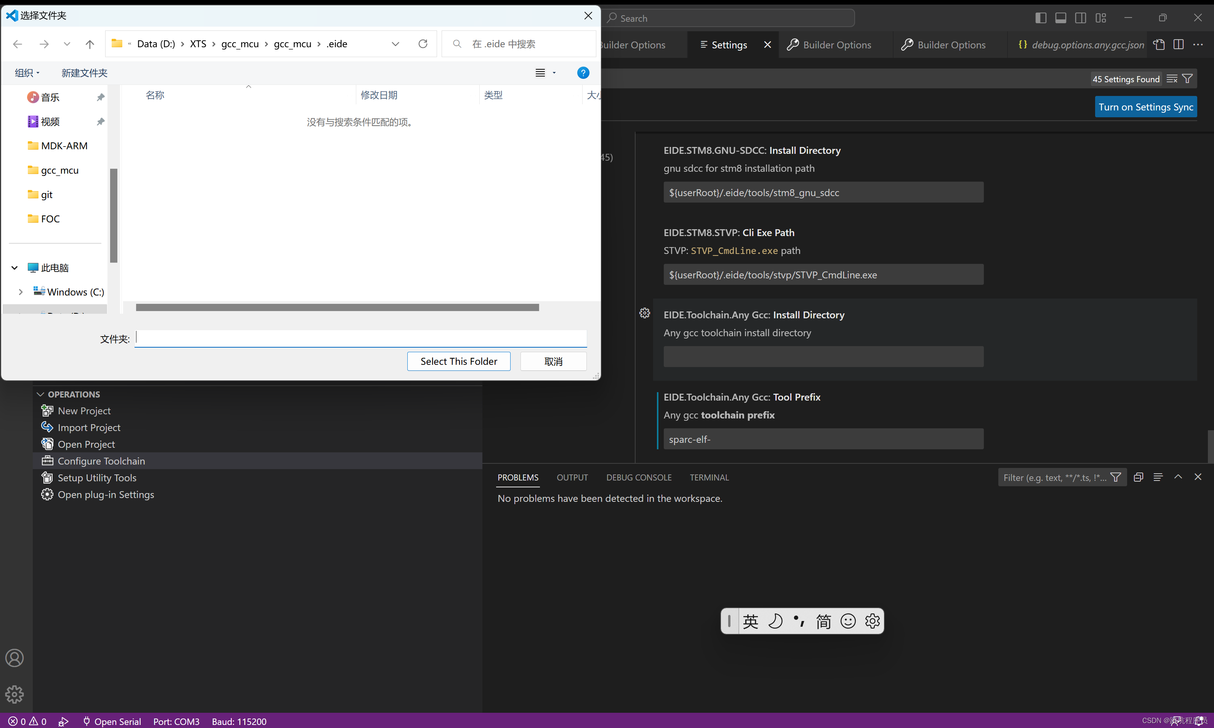Click the Configure Toolchain icon

47,460
